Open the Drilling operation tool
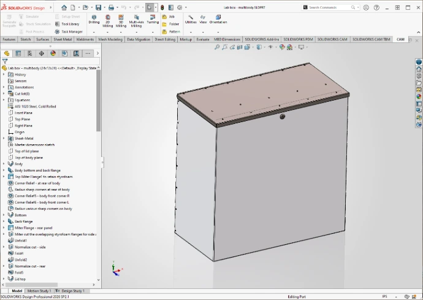The height and width of the screenshot is (300, 423). [94, 20]
